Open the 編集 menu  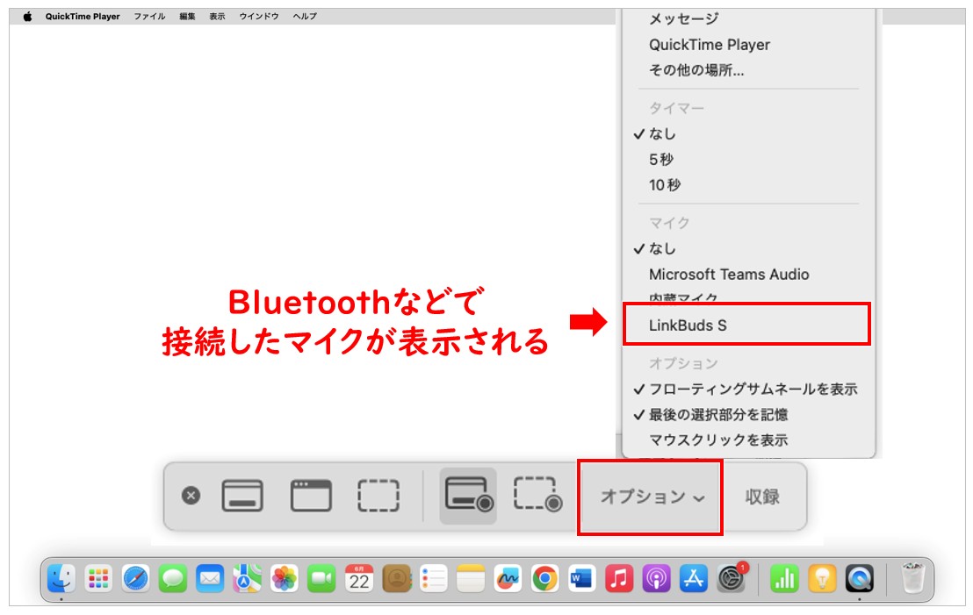(x=187, y=16)
